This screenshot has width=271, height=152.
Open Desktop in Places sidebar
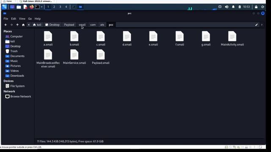pos(13,46)
